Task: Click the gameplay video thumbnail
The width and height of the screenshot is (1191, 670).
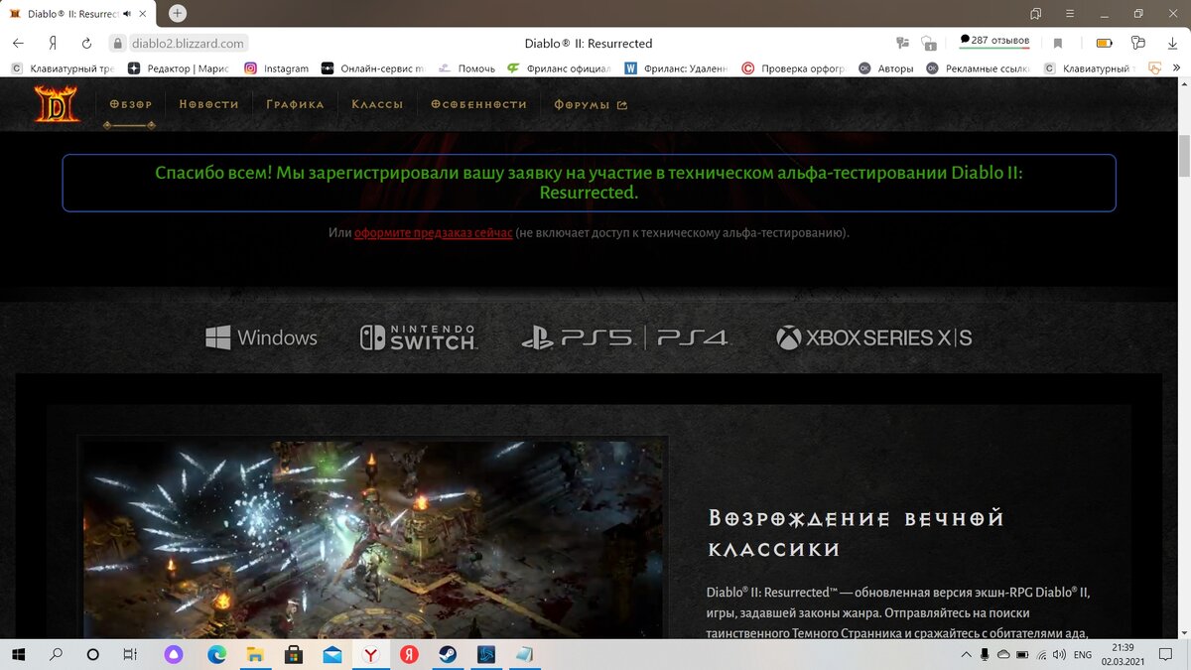Action: [x=372, y=539]
